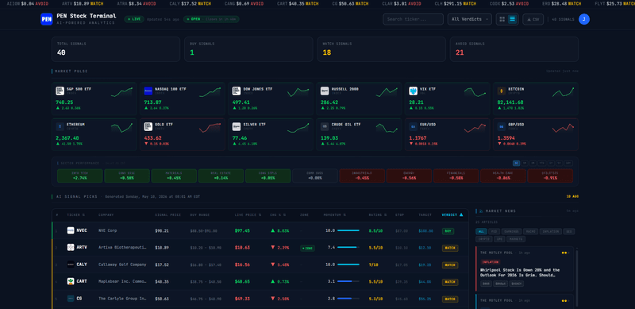Viewport: 635px width, 309px height.
Task: Select the last sector timeframe option
Action: click(x=568, y=163)
